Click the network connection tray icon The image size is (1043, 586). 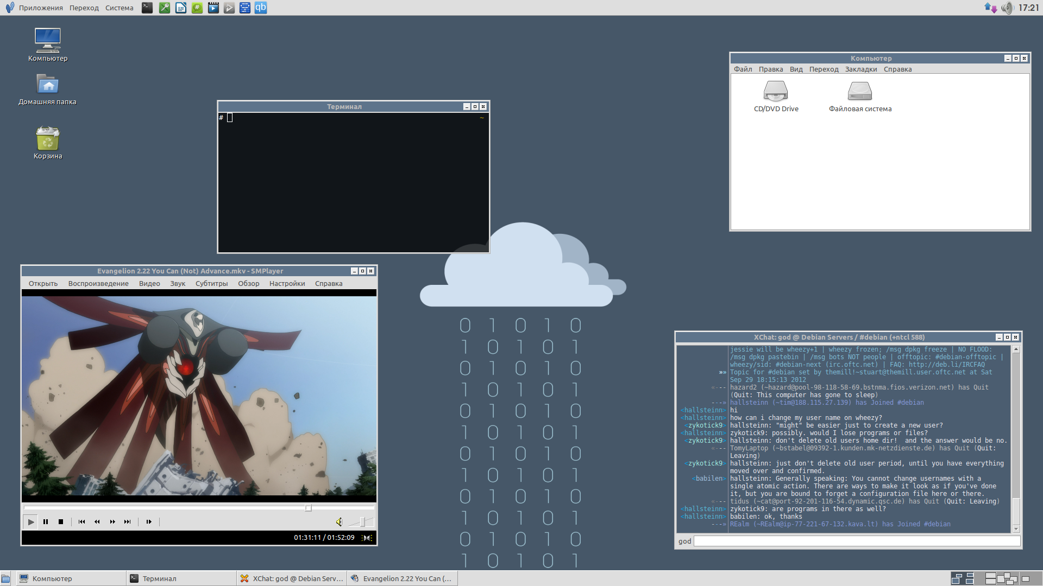pyautogui.click(x=990, y=8)
